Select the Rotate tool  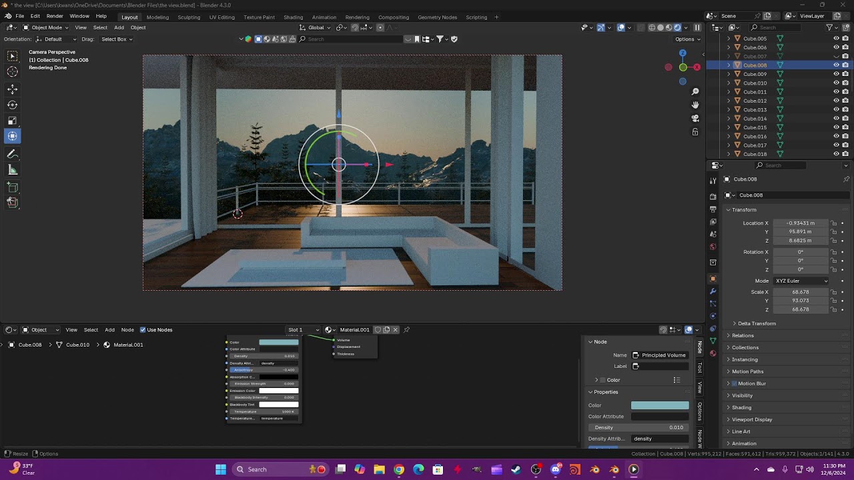coord(13,105)
